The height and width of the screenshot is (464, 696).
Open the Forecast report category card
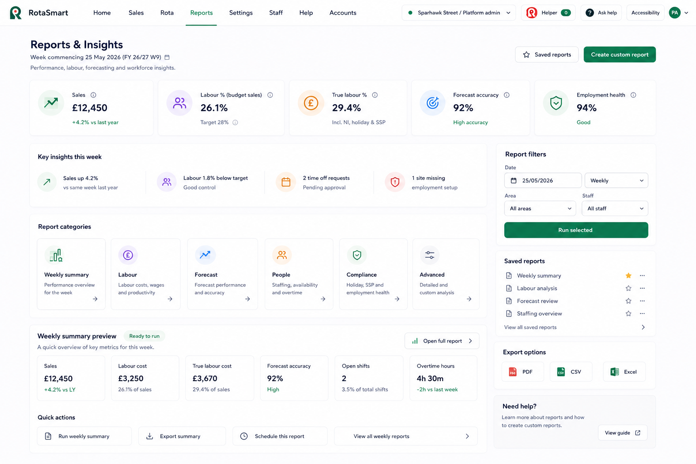coord(222,274)
